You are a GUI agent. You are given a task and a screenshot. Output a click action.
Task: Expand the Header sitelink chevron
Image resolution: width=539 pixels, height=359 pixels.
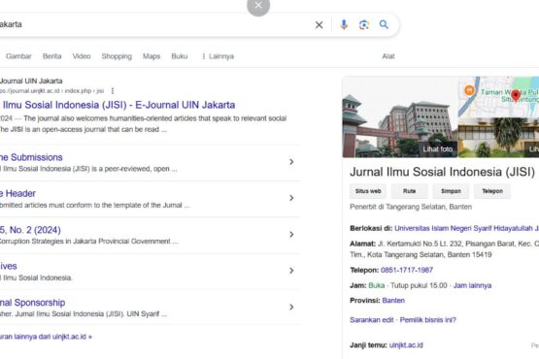point(291,198)
